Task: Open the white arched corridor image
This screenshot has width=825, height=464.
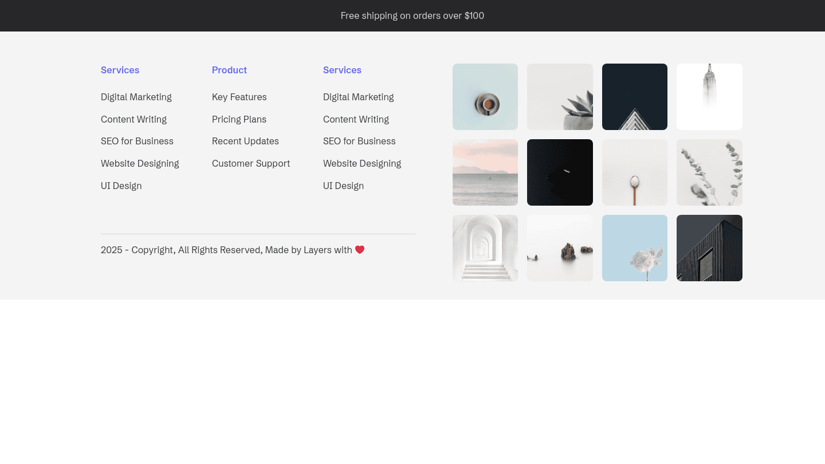Action: click(x=485, y=248)
